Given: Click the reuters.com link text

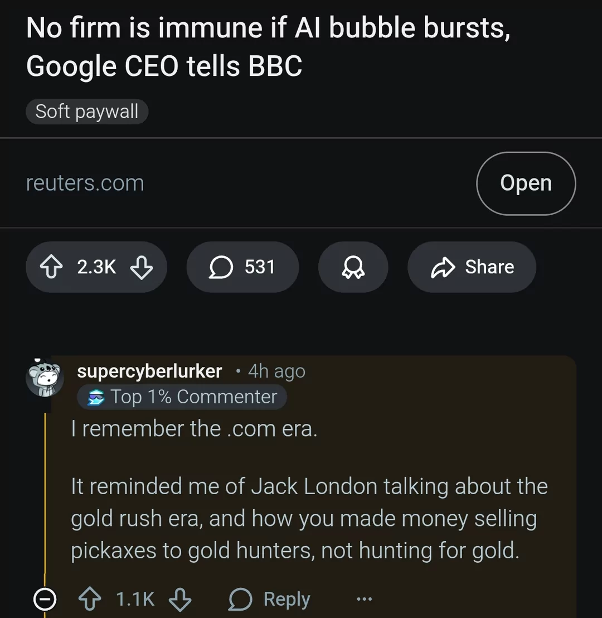Looking at the screenshot, I should [85, 184].
